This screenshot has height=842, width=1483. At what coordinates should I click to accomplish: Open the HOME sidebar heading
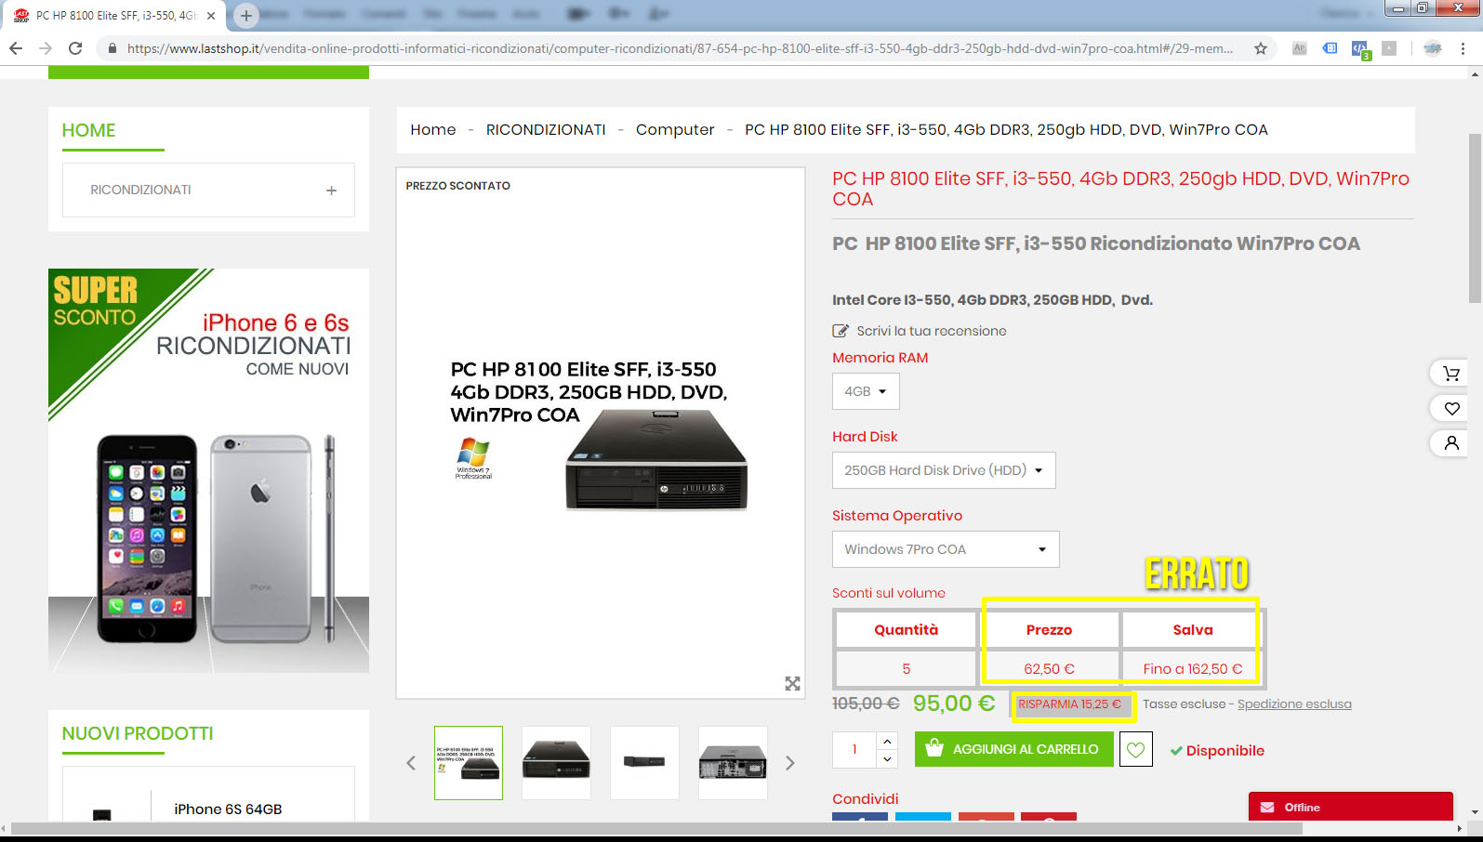coord(89,131)
